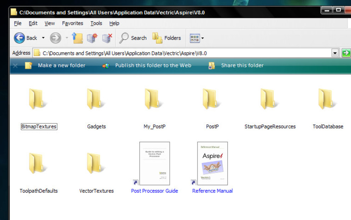The width and height of the screenshot is (351, 220).
Task: Select the Gadgets folder icon
Action: [95, 99]
